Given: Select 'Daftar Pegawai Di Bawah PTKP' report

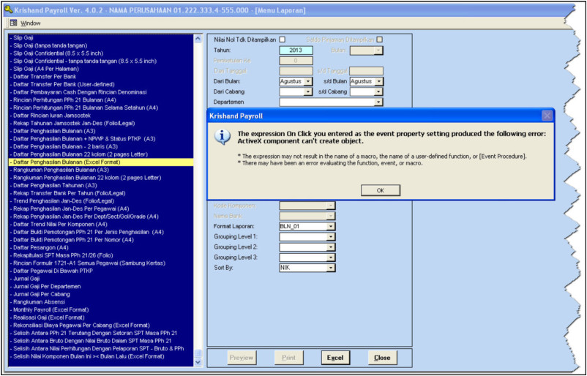Looking at the screenshot, I should pyautogui.click(x=101, y=271).
